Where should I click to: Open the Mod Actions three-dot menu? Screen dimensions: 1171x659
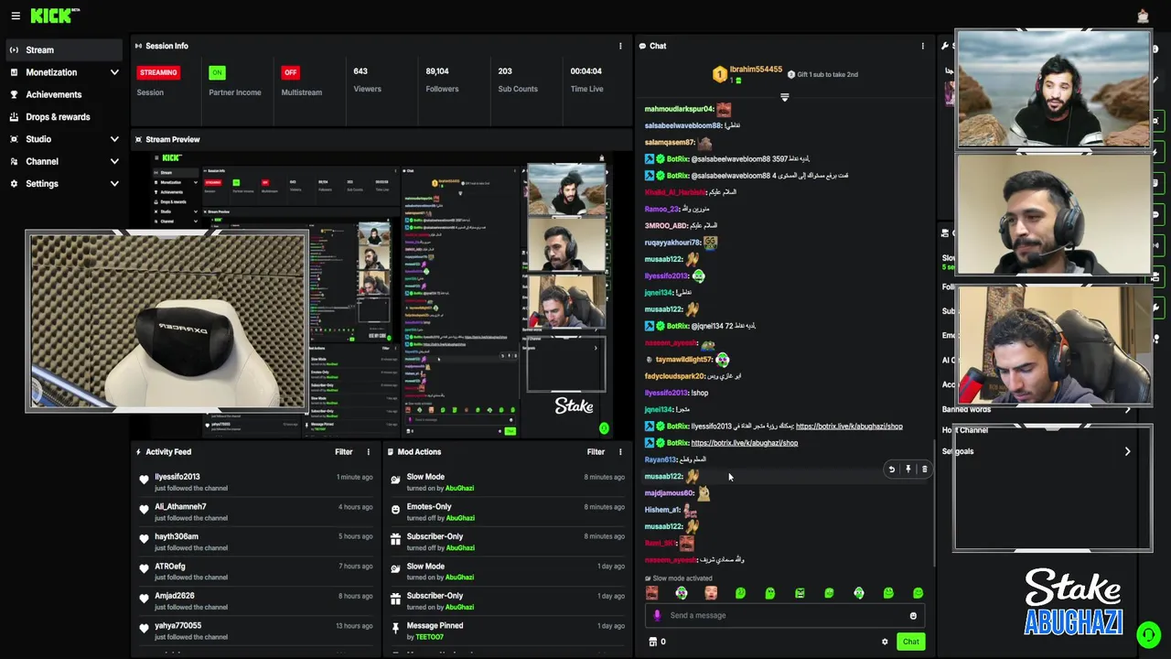pos(620,451)
